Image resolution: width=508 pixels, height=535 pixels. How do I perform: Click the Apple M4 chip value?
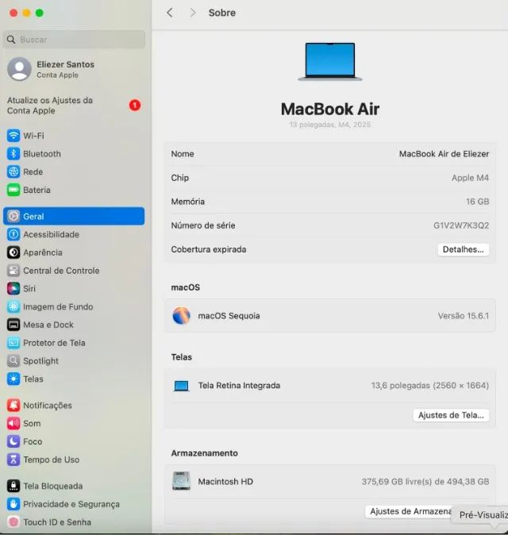tap(470, 178)
